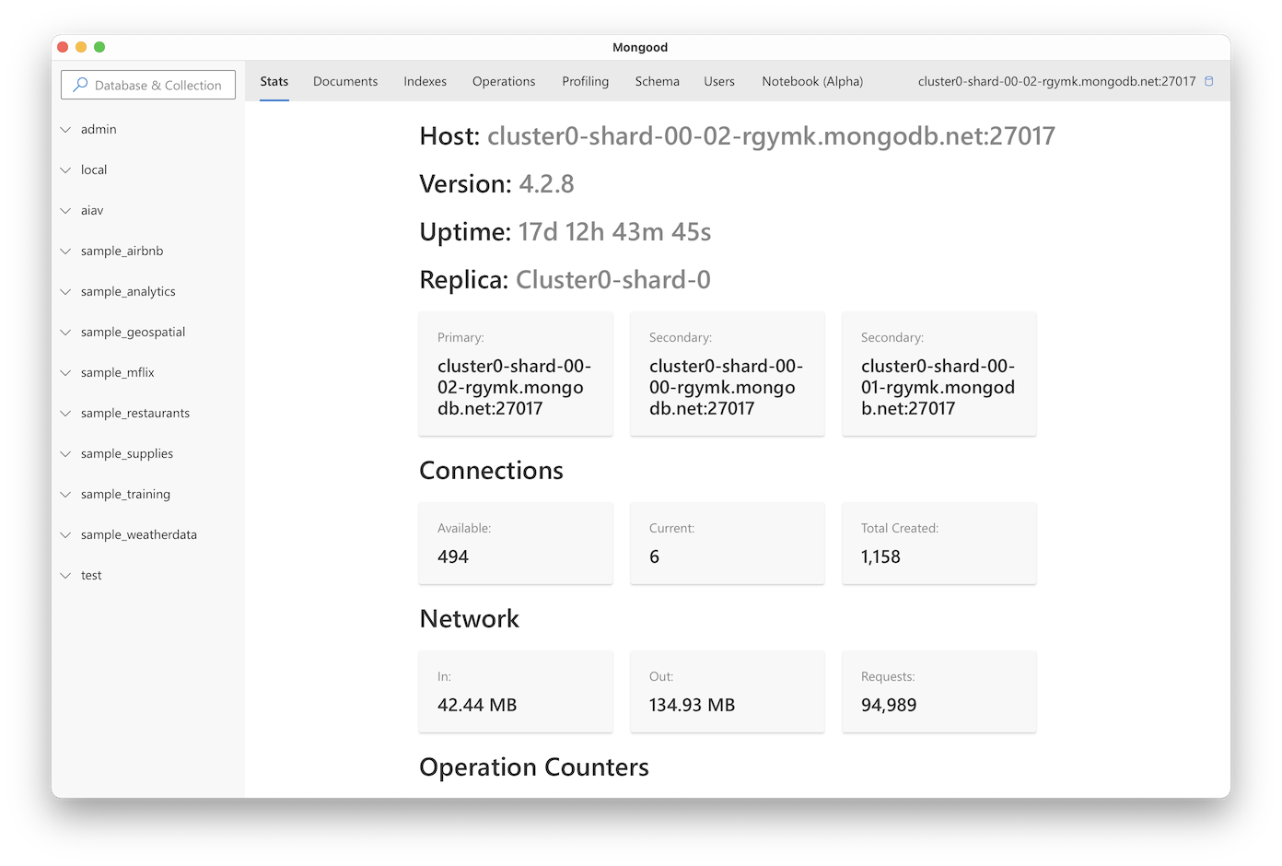Select the sample_training database name
Image resolution: width=1282 pixels, height=866 pixels.
coord(125,494)
